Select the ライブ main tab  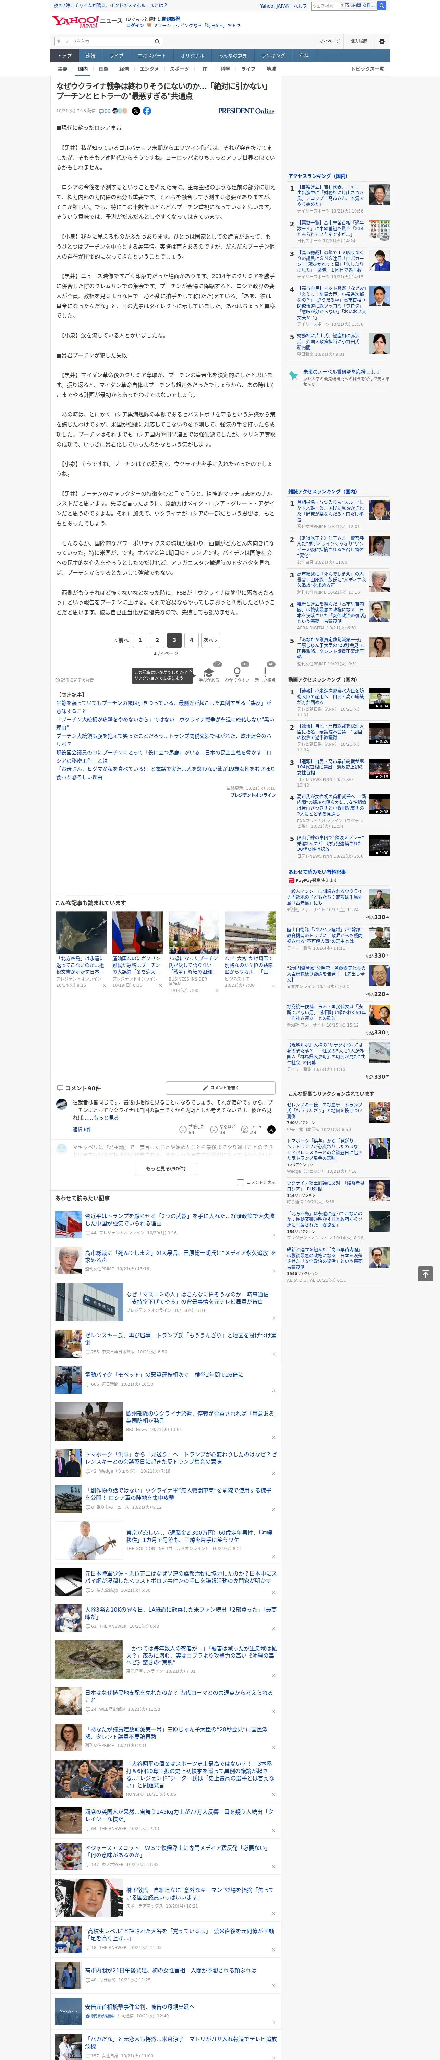coord(117,56)
